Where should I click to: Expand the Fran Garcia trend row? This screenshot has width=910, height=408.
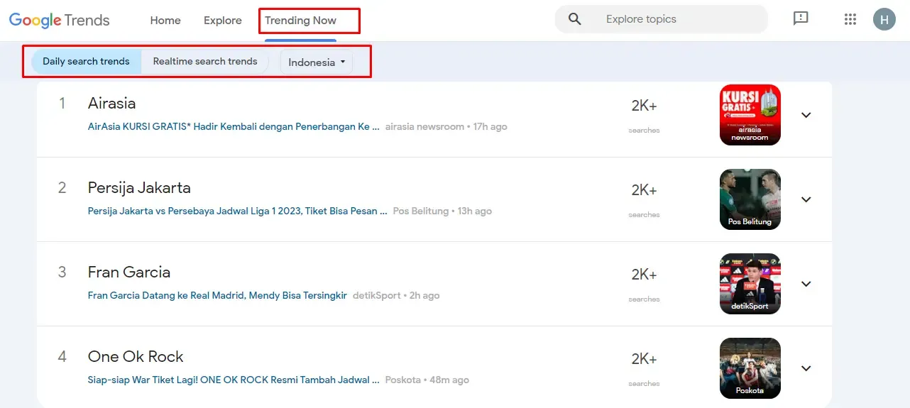[806, 284]
